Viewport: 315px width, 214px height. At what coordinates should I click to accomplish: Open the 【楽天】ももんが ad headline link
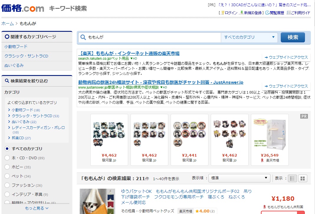129,54
